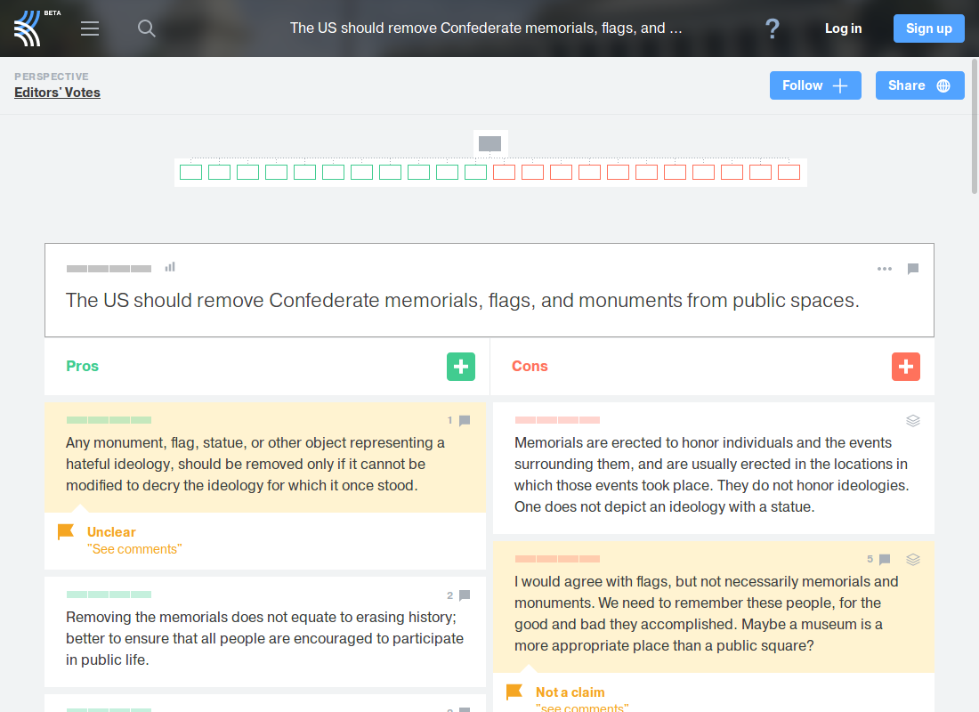Screen dimensions: 979x712
Task: Click the Kialo logo
Action: click(x=28, y=28)
